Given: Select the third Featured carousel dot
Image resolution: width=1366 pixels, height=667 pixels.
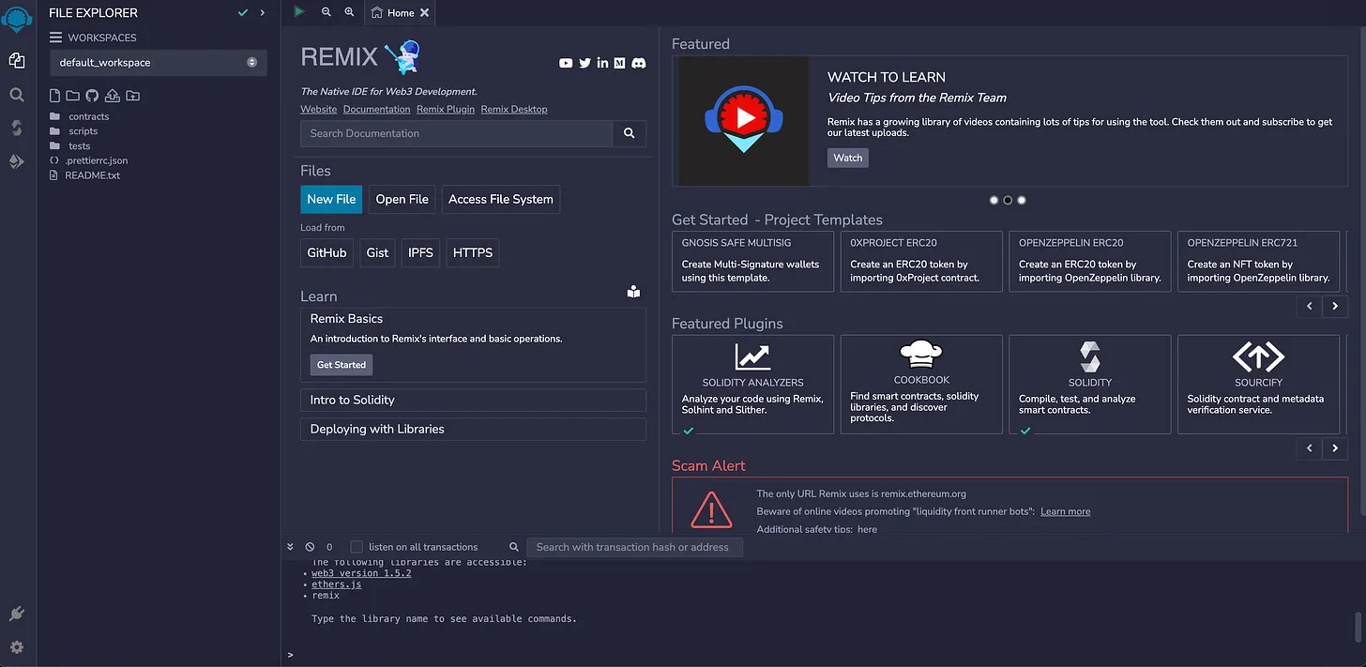Looking at the screenshot, I should click(x=1022, y=200).
